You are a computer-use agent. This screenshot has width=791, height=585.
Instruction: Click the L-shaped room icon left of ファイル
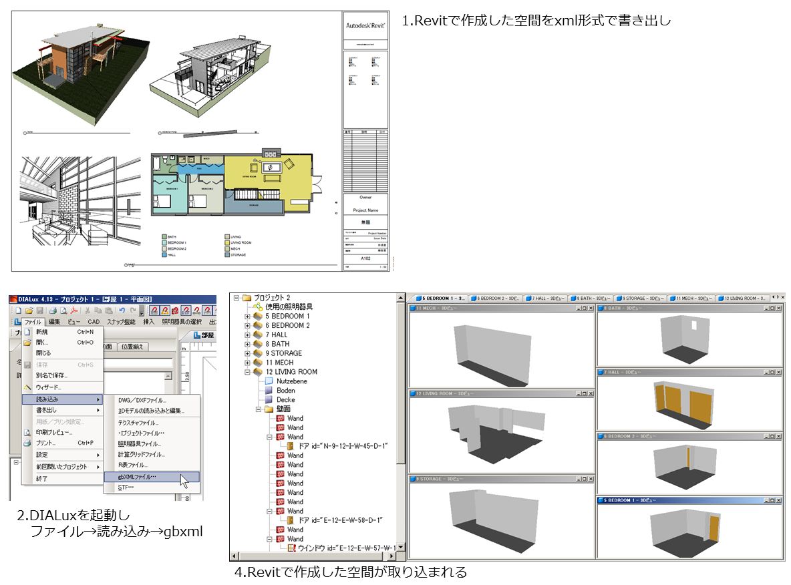coord(17,322)
